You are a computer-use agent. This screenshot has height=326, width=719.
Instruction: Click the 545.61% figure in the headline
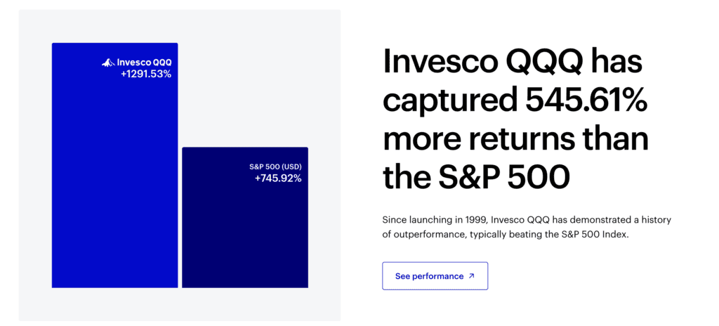click(x=585, y=102)
